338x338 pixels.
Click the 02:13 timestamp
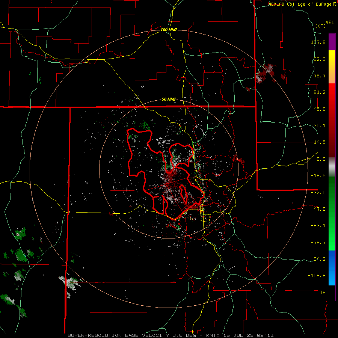[266, 335]
